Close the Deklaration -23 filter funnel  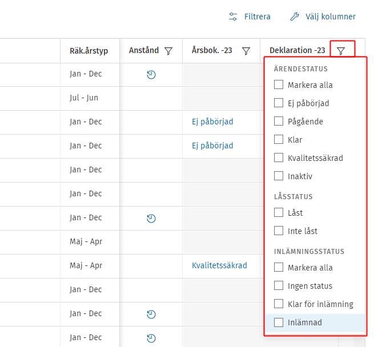341,51
